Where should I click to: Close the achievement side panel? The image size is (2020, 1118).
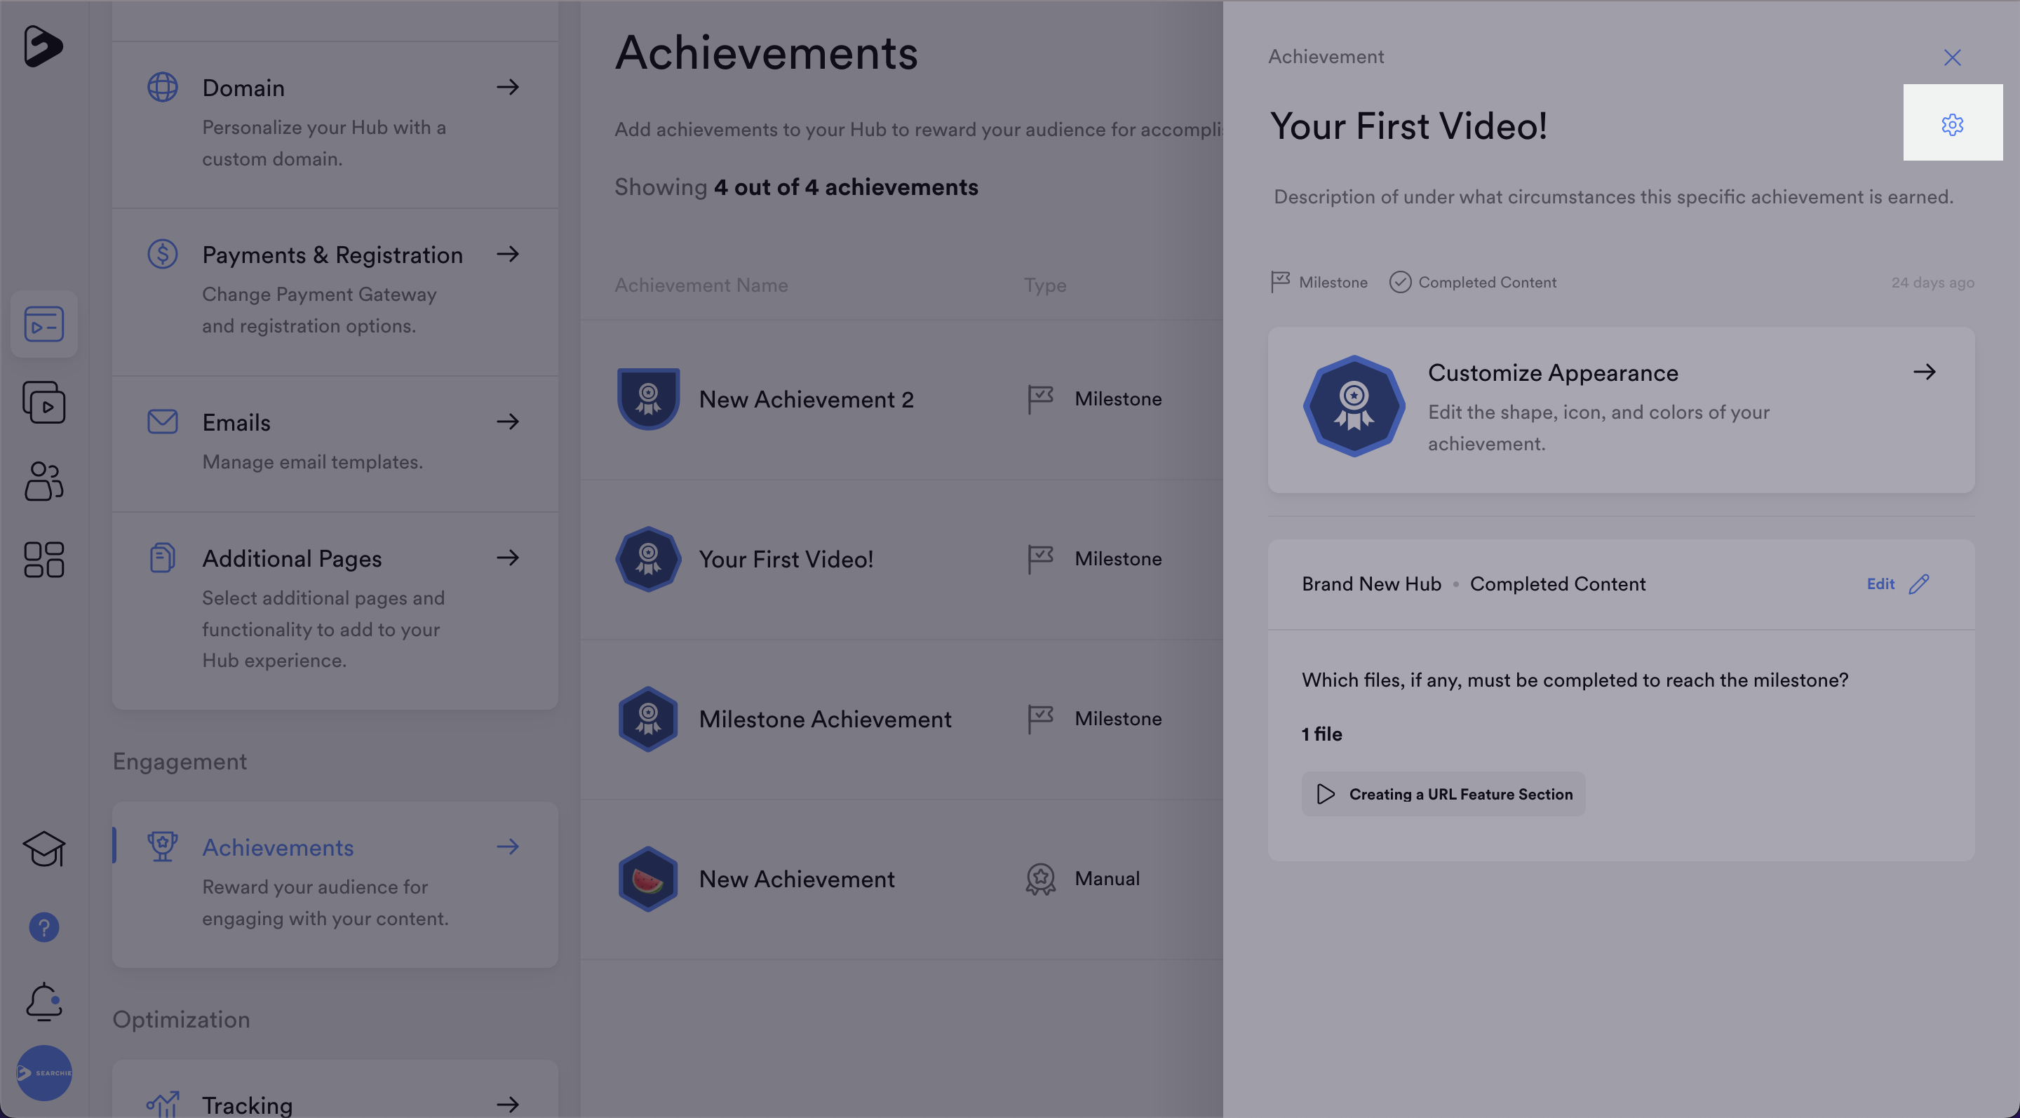coord(1952,58)
